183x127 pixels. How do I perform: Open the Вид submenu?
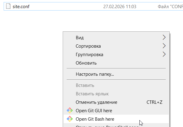116,37
